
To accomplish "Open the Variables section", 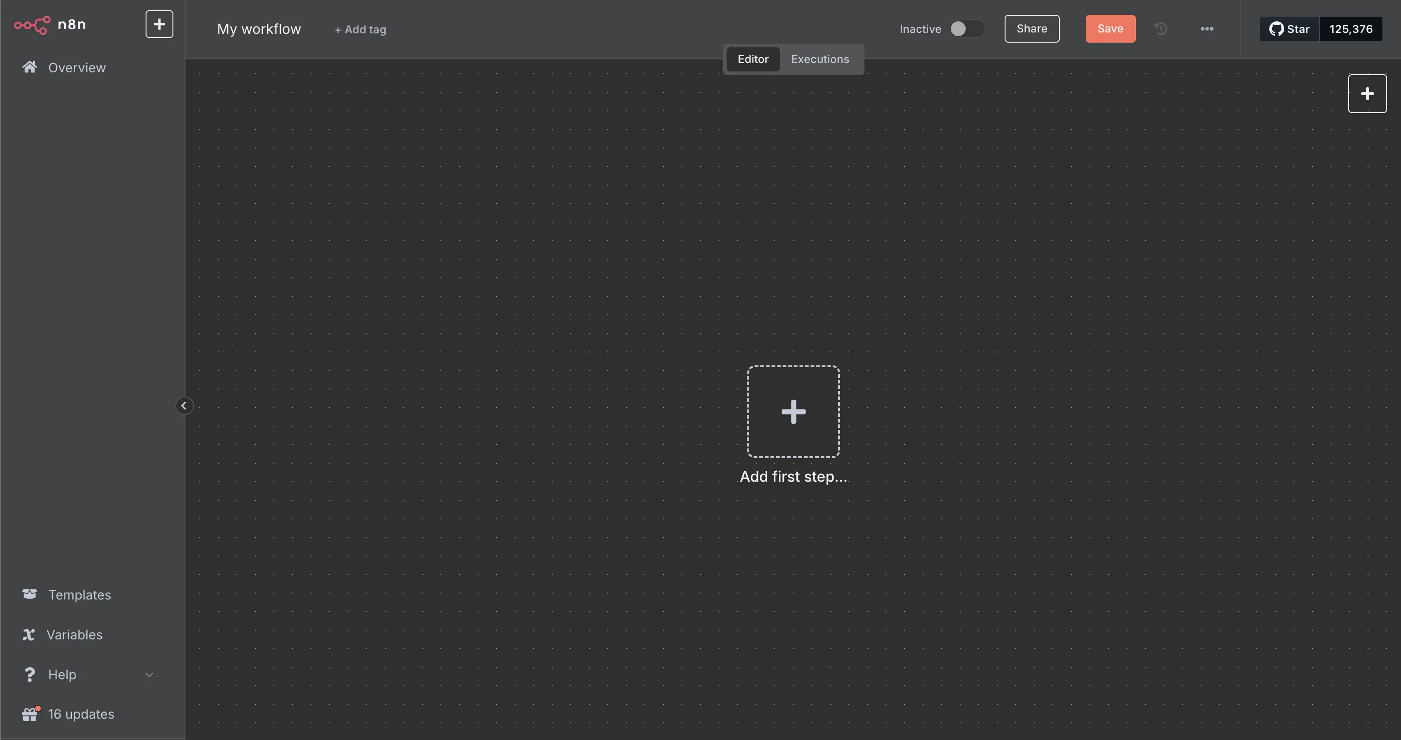I will 75,634.
